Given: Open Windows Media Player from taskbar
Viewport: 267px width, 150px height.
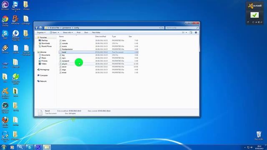Looking at the screenshot, I should pyautogui.click(x=12, y=147).
